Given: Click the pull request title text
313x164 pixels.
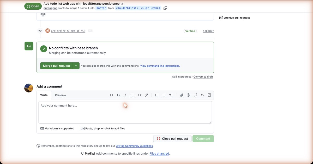Looking at the screenshot, I should tap(81, 4).
